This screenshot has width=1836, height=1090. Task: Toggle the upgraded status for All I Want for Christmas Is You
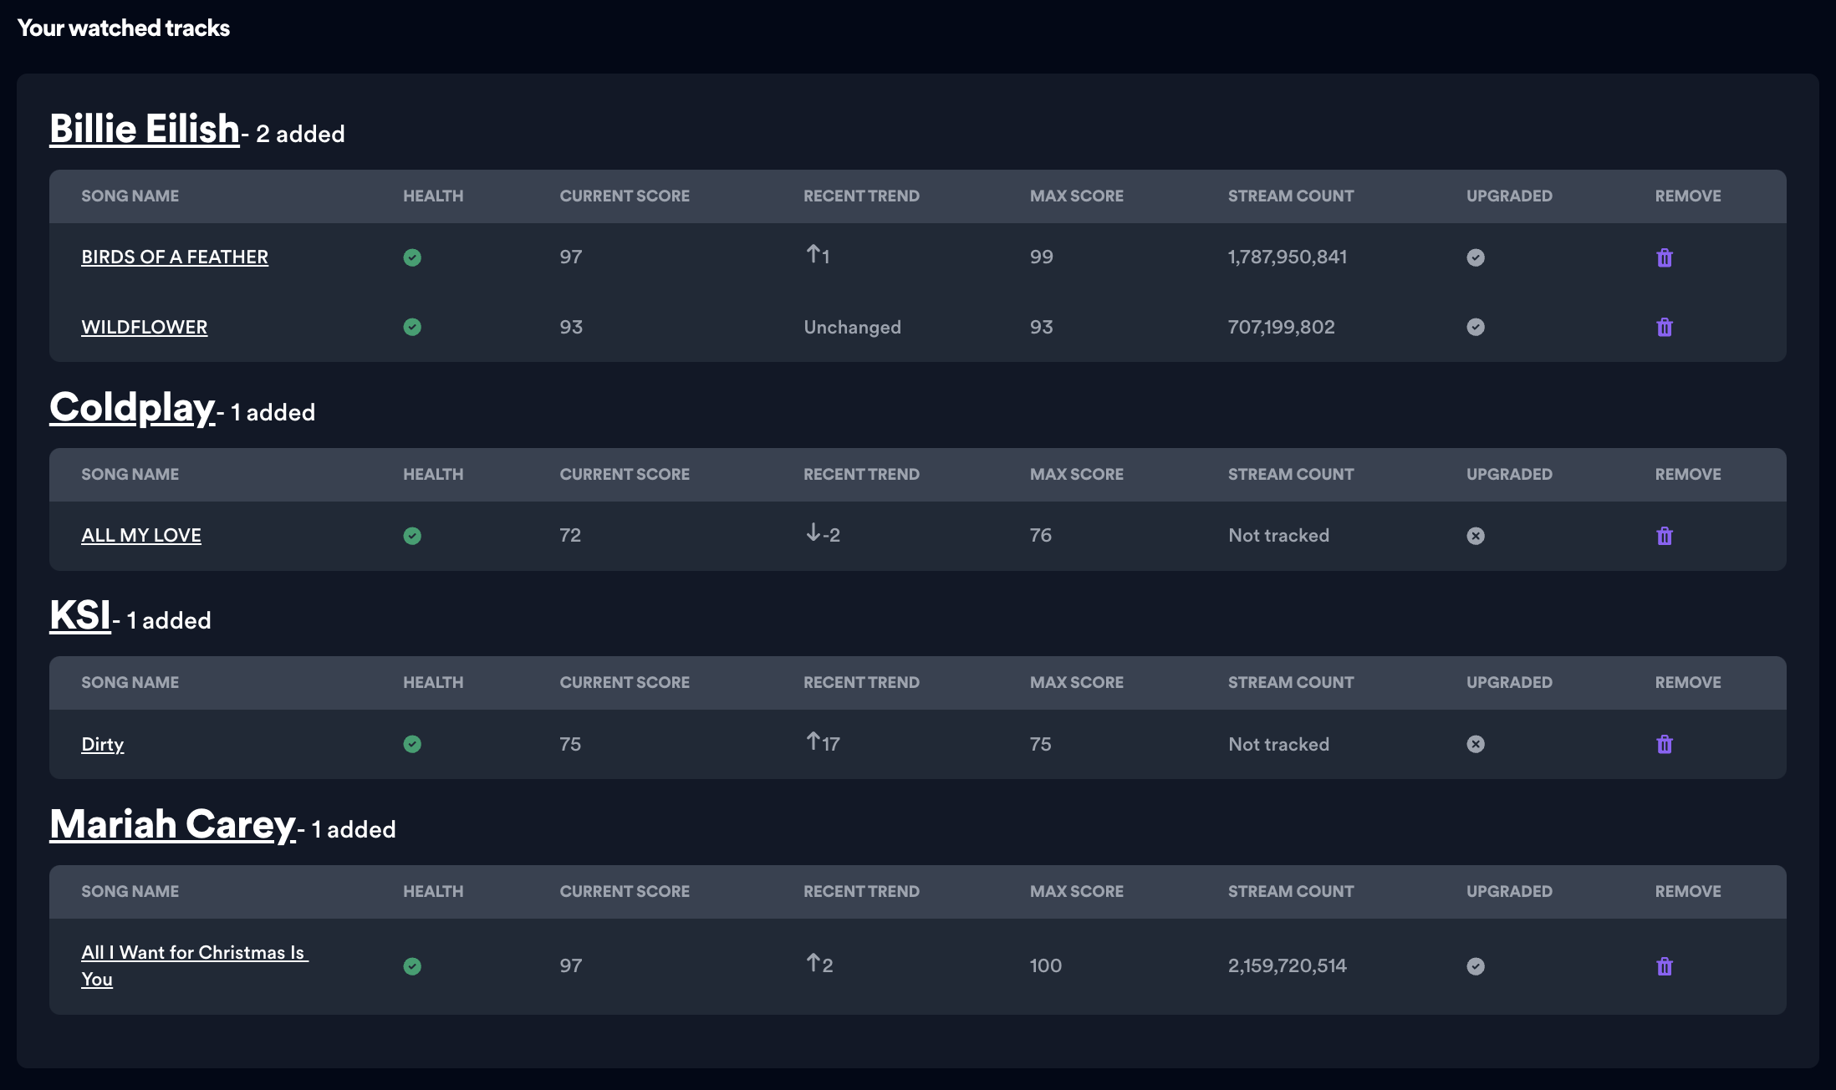1476,966
